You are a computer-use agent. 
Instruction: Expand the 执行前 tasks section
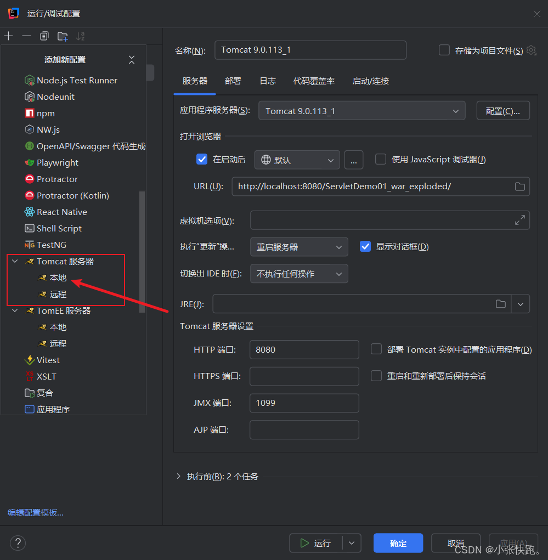[179, 476]
